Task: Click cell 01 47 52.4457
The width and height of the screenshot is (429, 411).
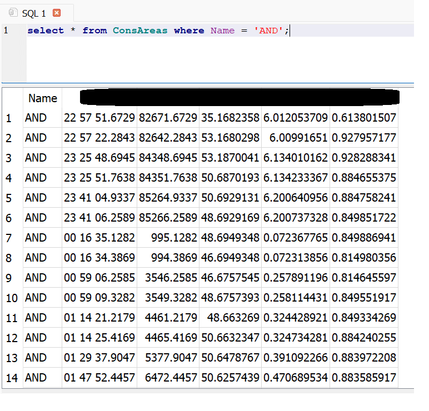Action: click(99, 378)
